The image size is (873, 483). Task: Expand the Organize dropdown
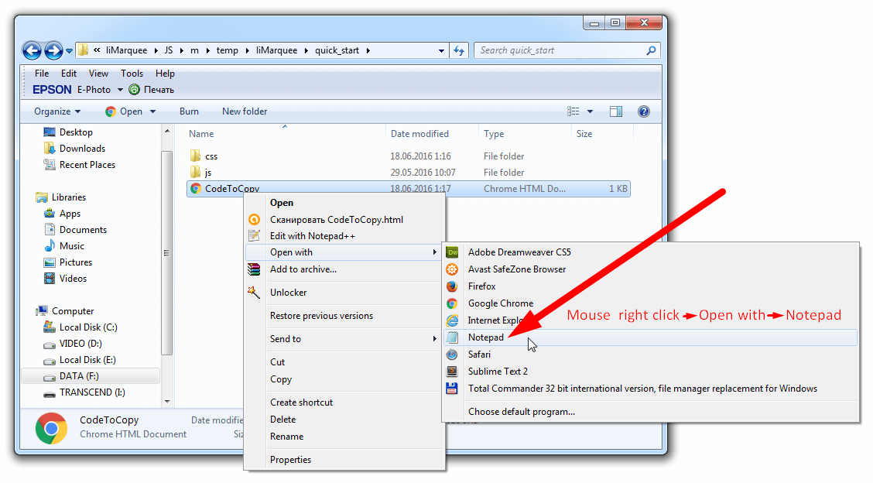click(57, 111)
